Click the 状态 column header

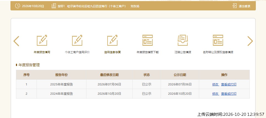point(147,75)
